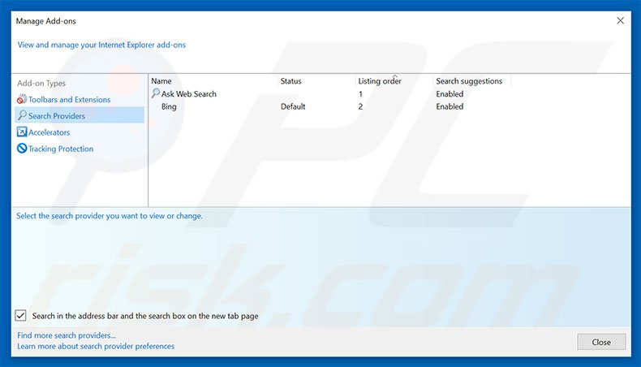Open Learn more about search provider preferences

click(x=96, y=346)
